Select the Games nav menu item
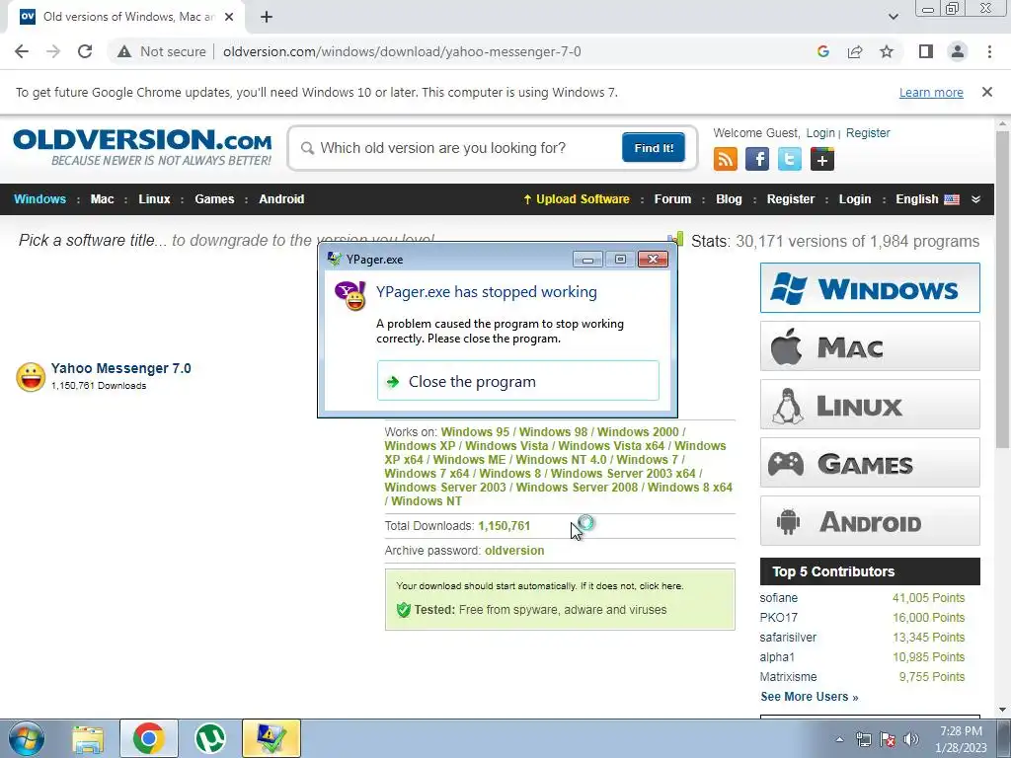Image resolution: width=1011 pixels, height=758 pixels. click(x=214, y=199)
